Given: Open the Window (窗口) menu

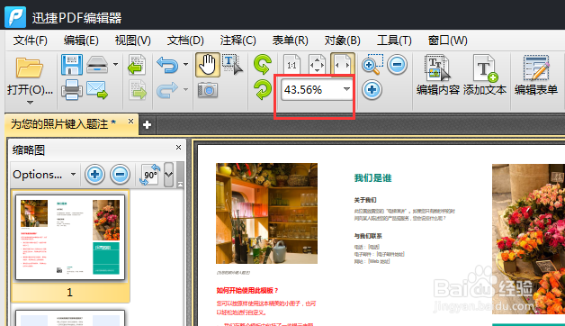Looking at the screenshot, I should coord(447,41).
